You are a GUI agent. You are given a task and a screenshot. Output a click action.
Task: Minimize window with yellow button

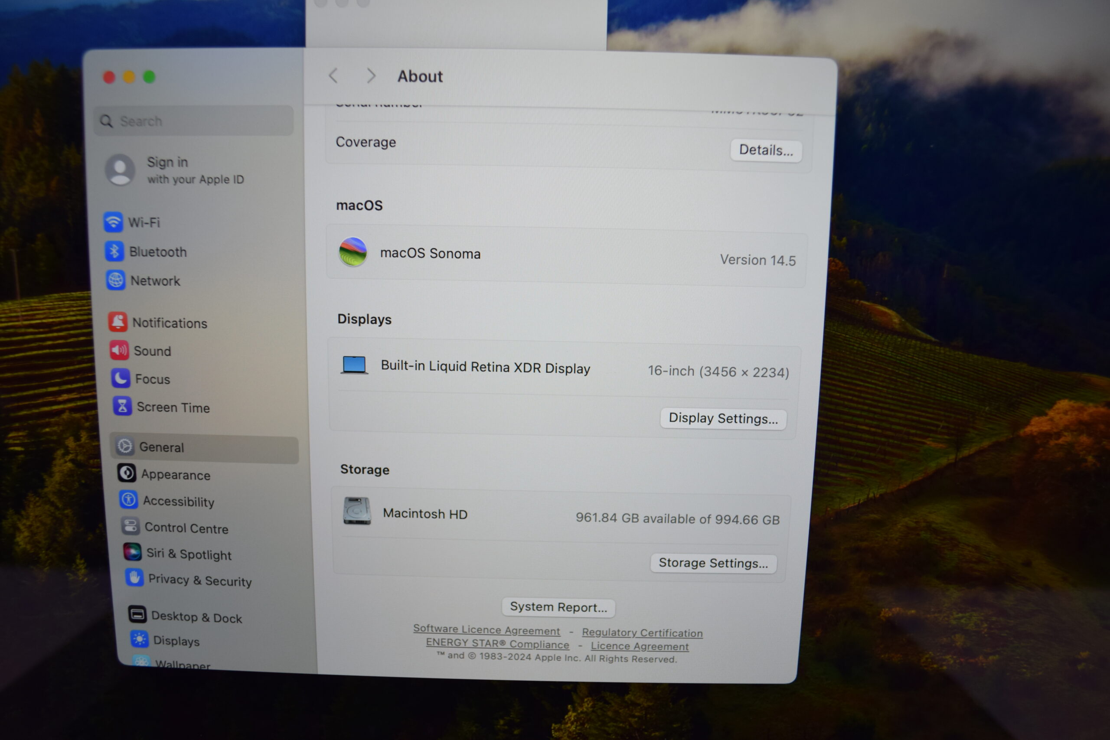pyautogui.click(x=129, y=77)
